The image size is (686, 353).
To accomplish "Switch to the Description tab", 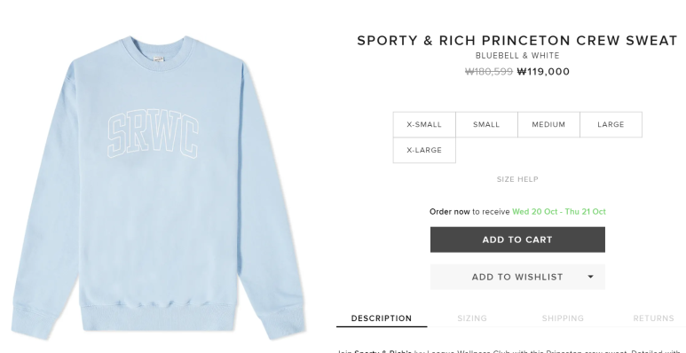I will coord(382,318).
